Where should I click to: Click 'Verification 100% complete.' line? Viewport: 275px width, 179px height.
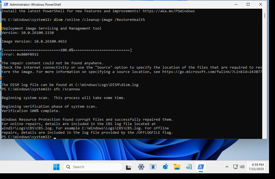[31, 111]
